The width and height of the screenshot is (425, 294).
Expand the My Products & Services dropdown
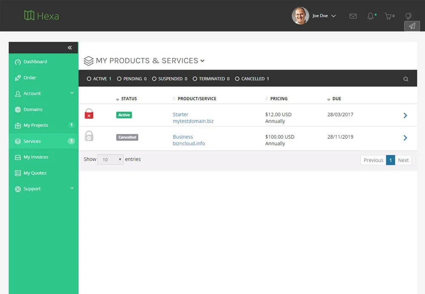(x=202, y=61)
